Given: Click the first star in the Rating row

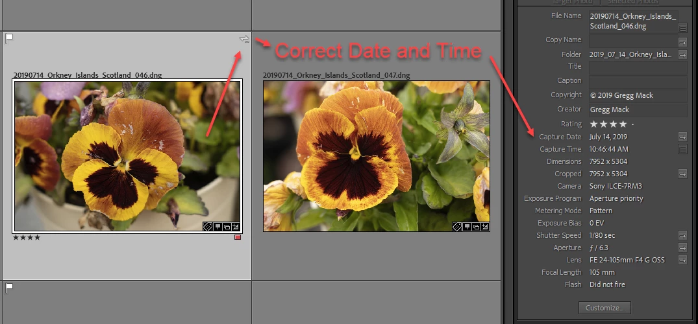Looking at the screenshot, I should (594, 124).
